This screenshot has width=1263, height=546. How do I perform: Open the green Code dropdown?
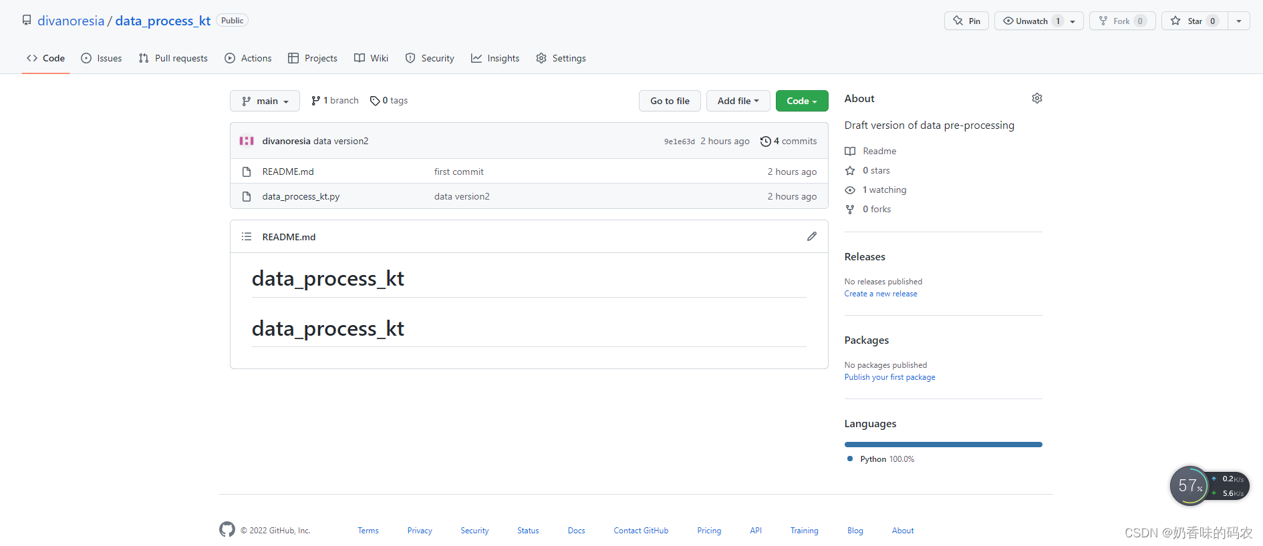pyautogui.click(x=802, y=101)
